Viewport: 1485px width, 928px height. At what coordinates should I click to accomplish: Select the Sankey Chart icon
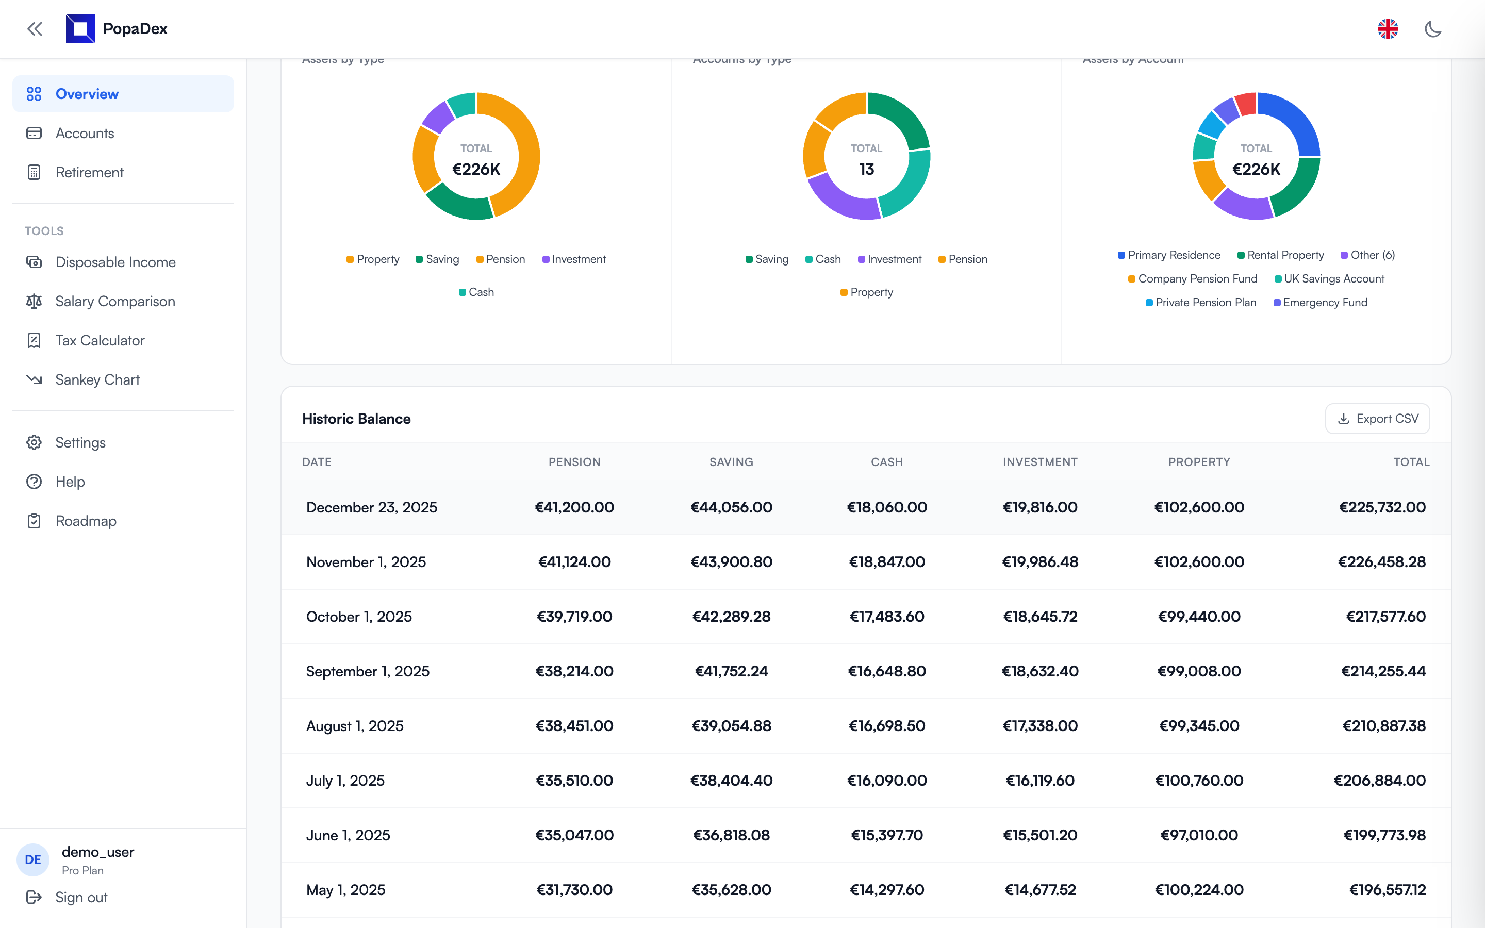[35, 379]
